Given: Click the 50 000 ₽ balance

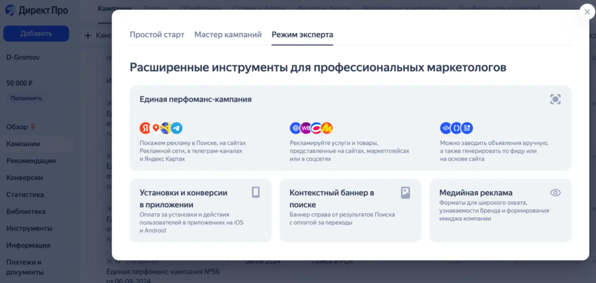Looking at the screenshot, I should click(x=20, y=83).
